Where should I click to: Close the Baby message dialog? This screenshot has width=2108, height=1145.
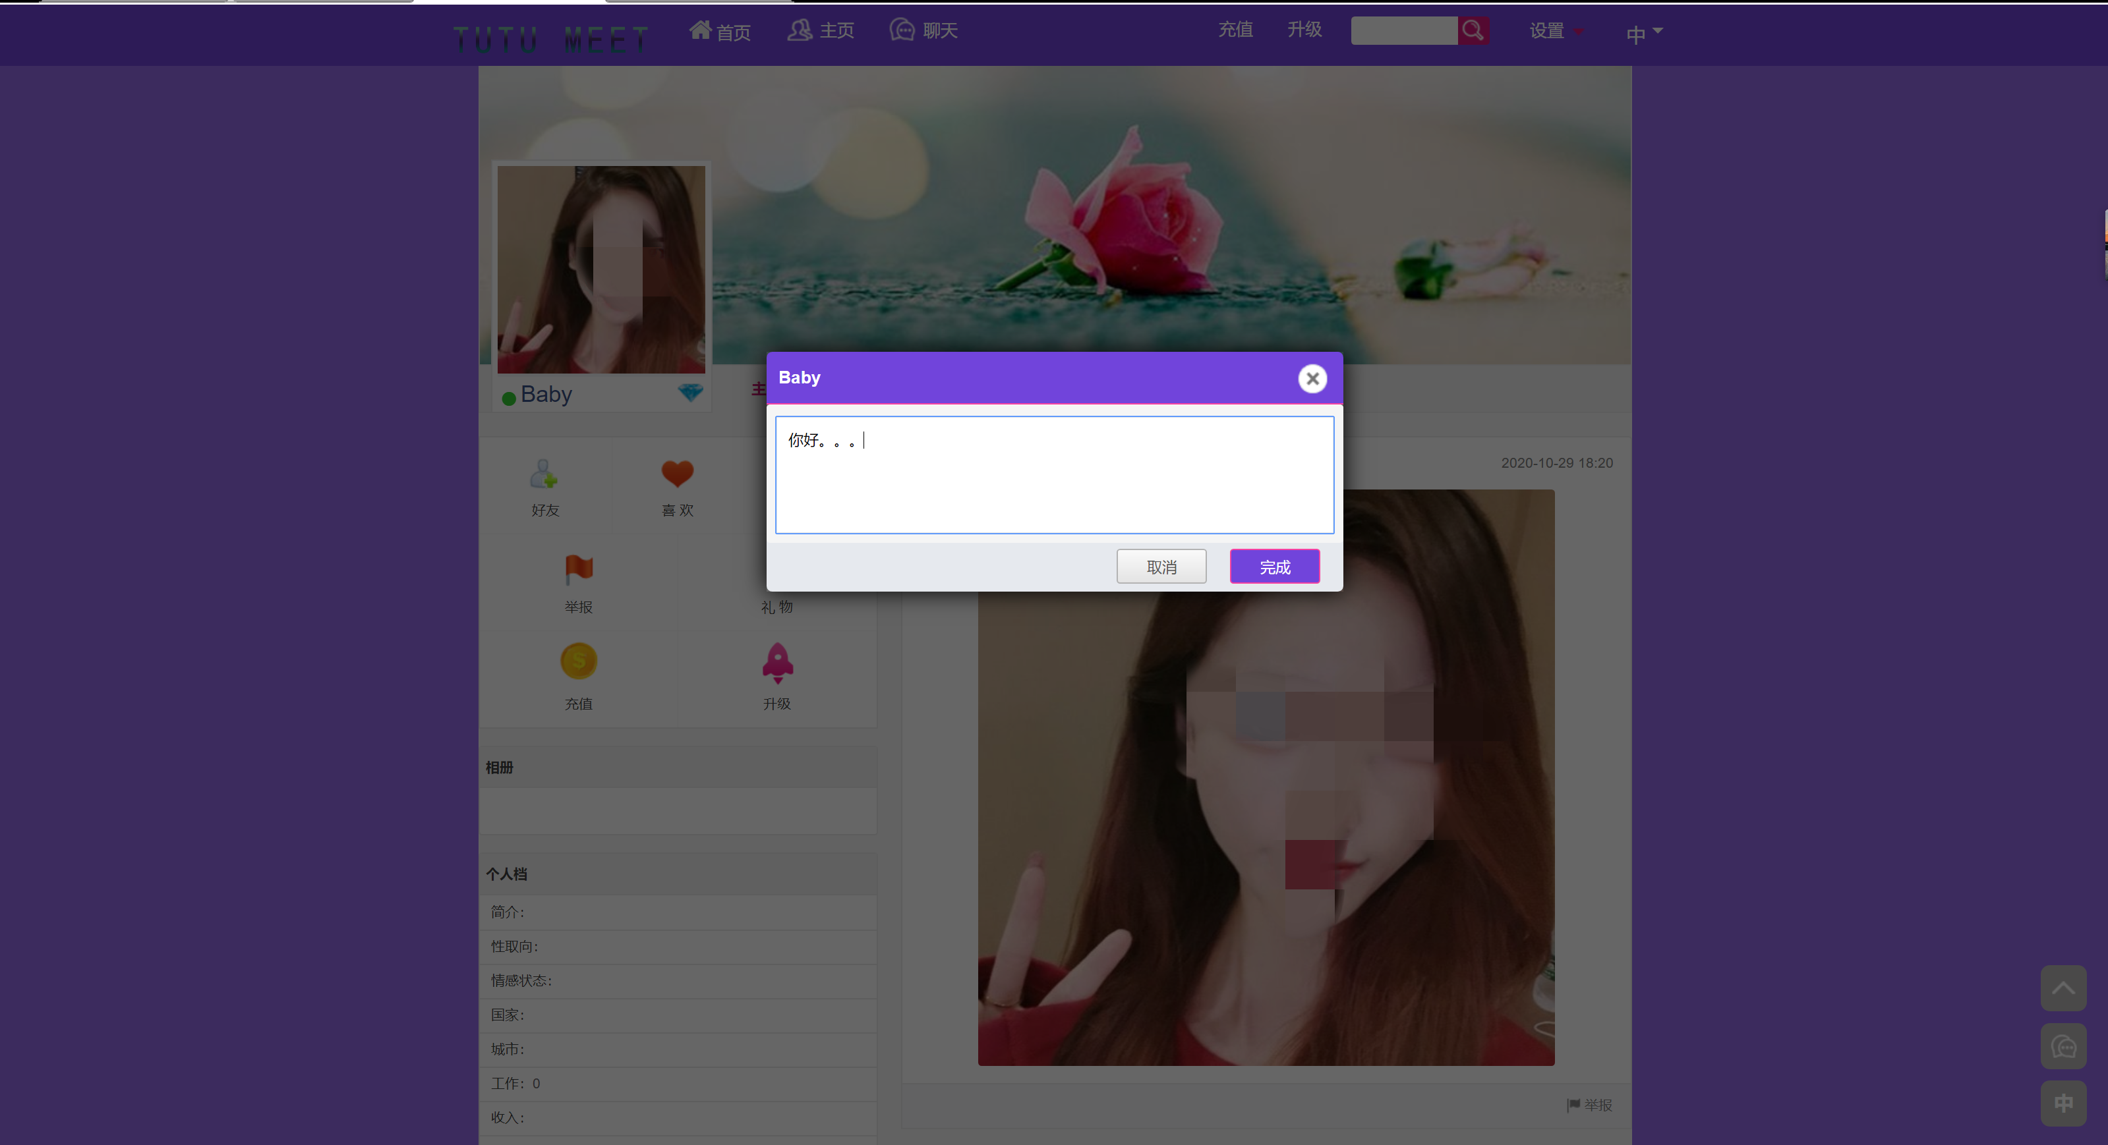click(x=1312, y=379)
